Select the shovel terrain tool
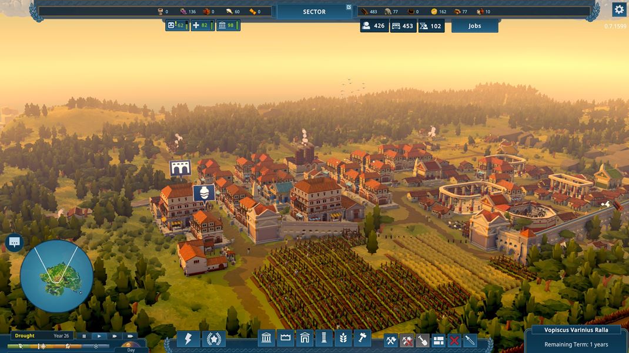The width and height of the screenshot is (629, 353). click(x=423, y=340)
